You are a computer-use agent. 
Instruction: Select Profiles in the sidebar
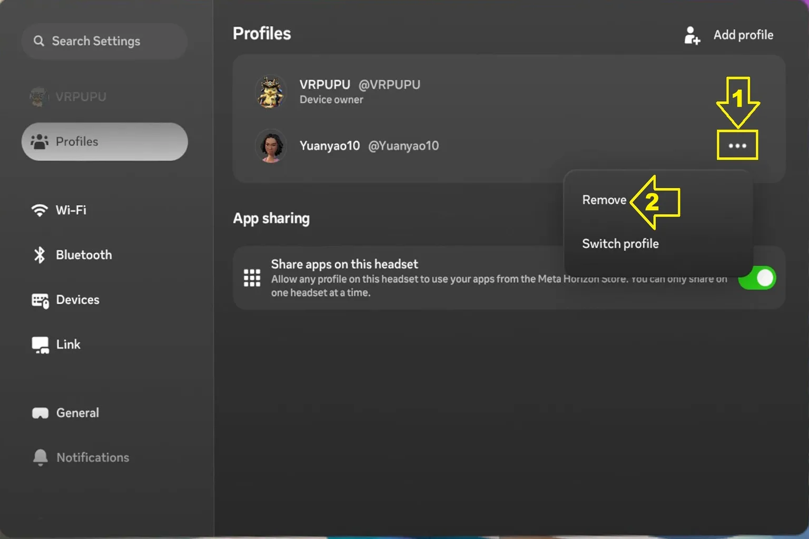[104, 142]
